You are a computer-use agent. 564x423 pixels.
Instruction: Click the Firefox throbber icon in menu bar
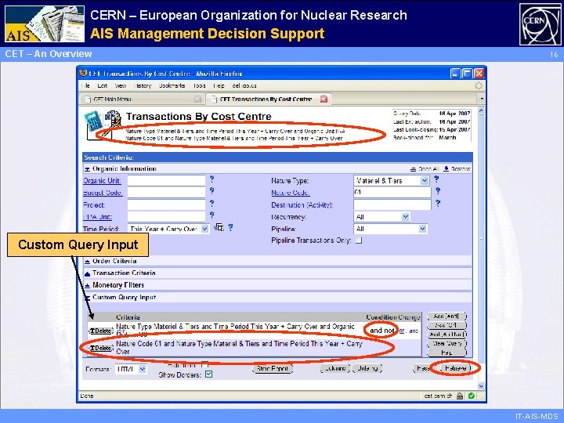point(479,85)
